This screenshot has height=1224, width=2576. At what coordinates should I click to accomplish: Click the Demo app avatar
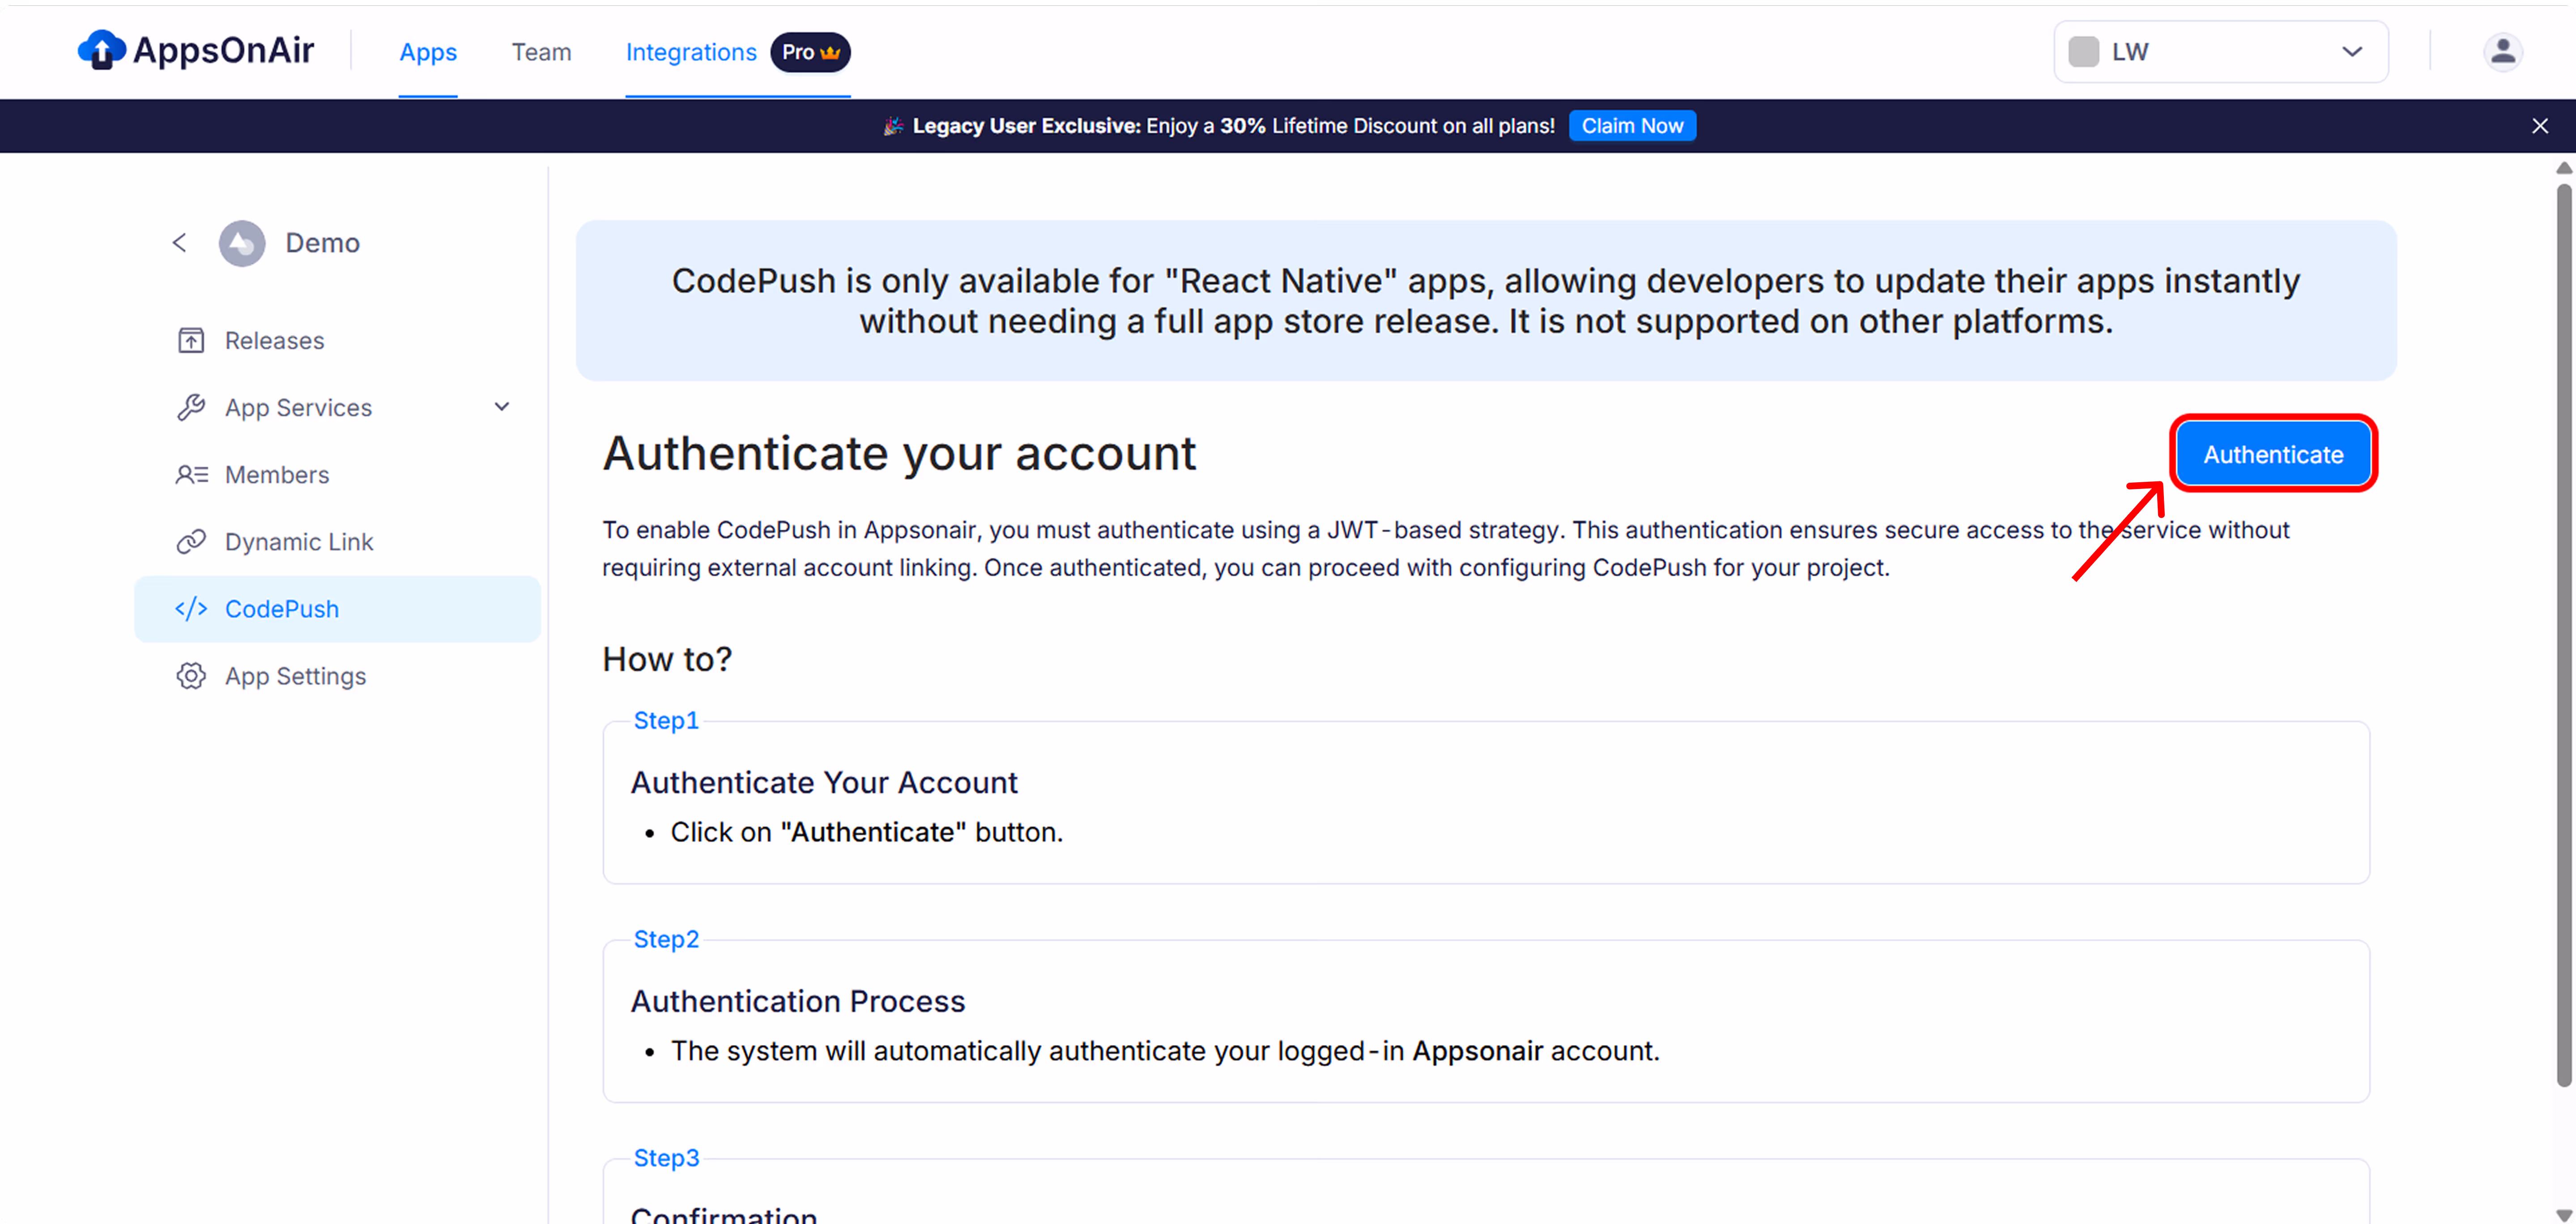[x=242, y=243]
